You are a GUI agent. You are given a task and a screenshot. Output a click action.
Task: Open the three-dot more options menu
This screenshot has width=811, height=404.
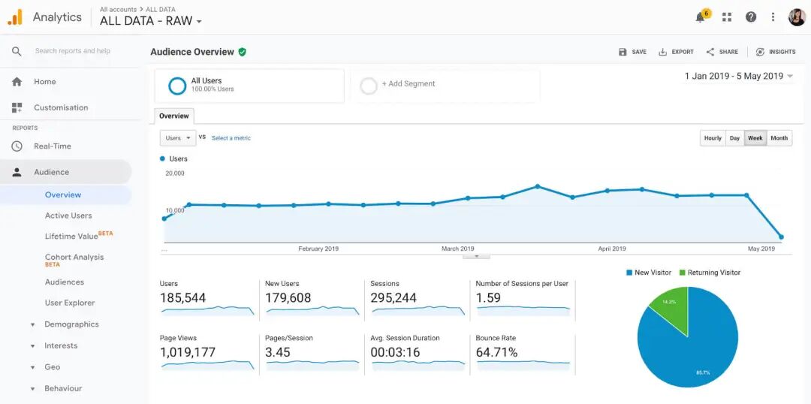pyautogui.click(x=773, y=17)
